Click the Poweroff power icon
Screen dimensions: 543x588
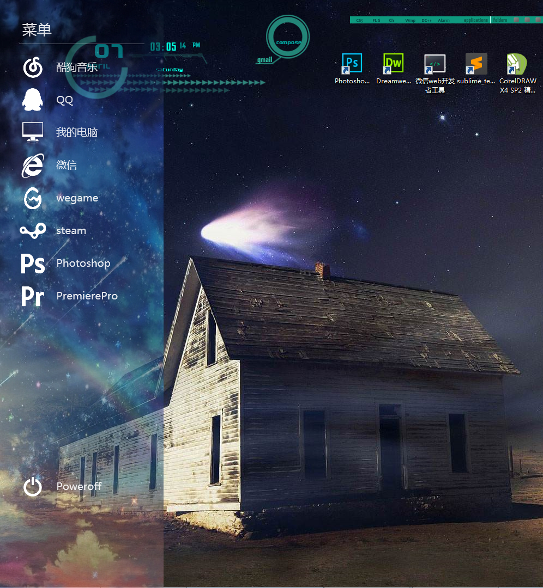tap(33, 486)
